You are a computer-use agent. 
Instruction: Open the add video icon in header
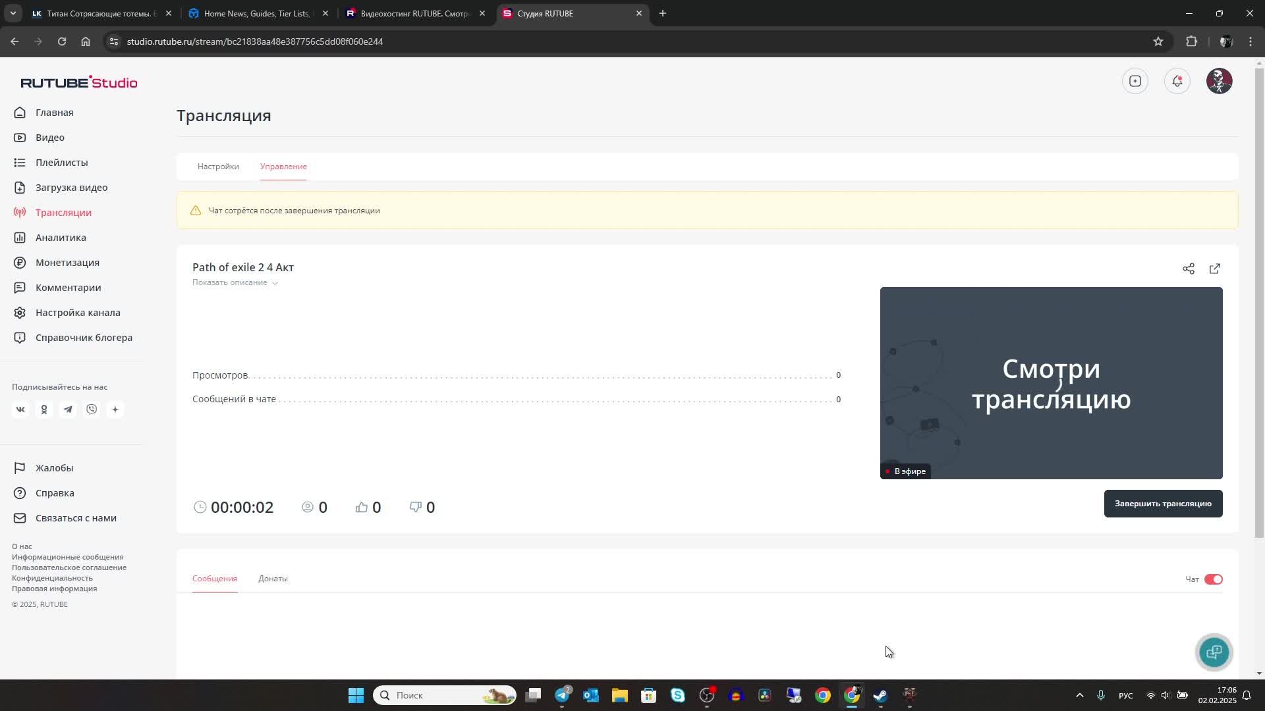tap(1135, 81)
